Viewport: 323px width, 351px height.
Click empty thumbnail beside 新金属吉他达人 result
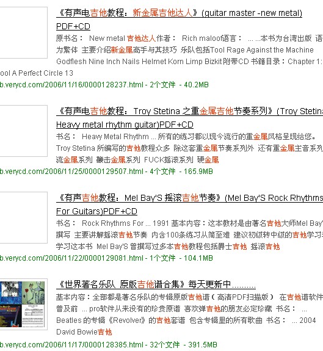click(x=23, y=33)
